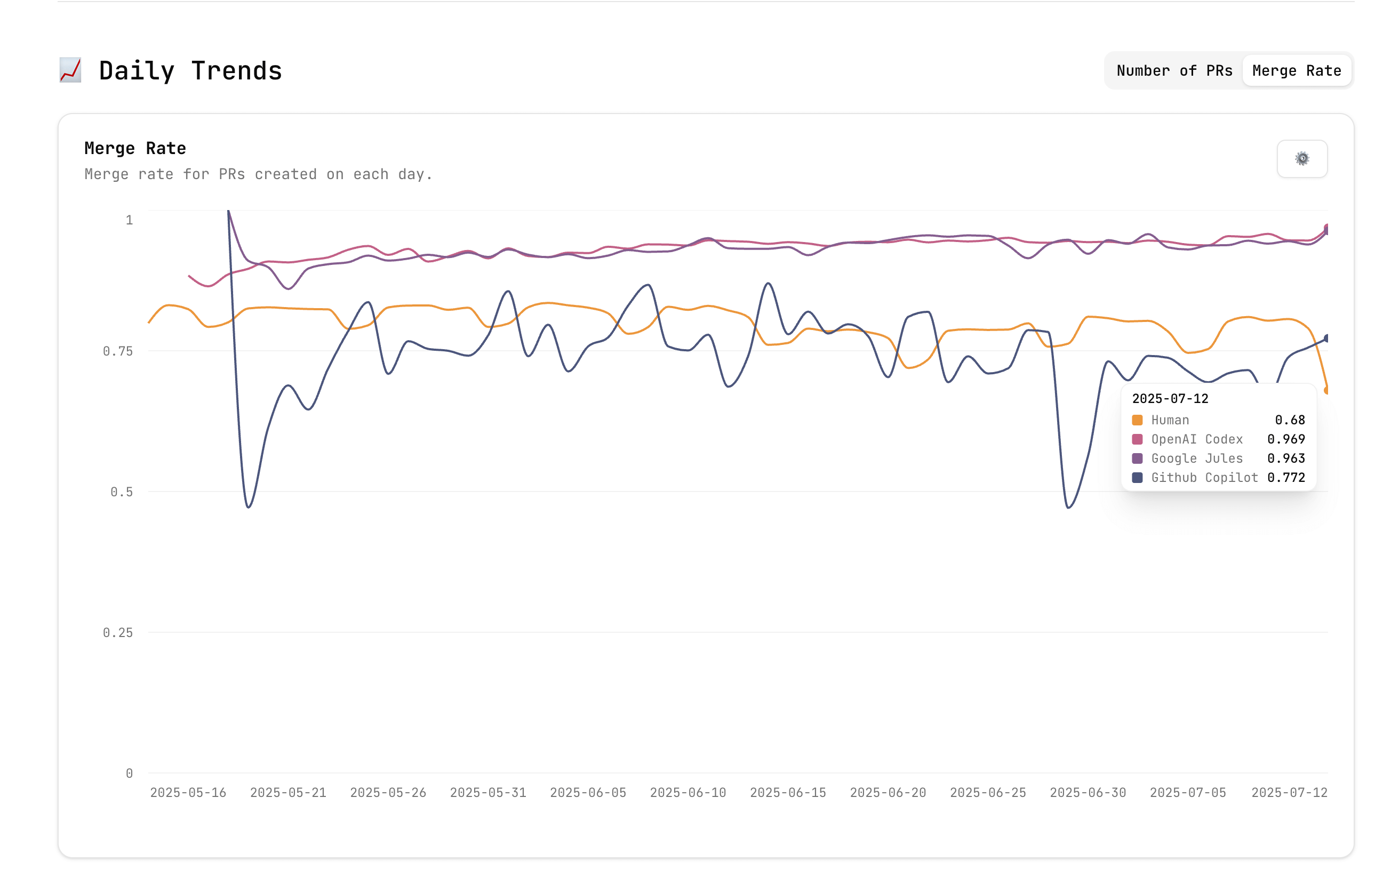This screenshot has width=1375, height=870.
Task: Click the orange Human swatch in tooltip
Action: pyautogui.click(x=1137, y=420)
